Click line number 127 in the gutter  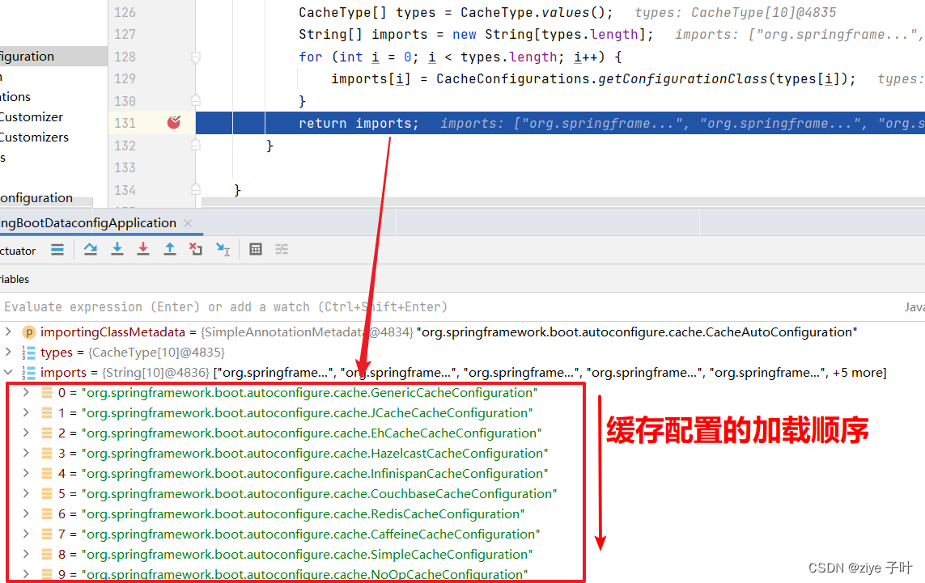pos(125,34)
